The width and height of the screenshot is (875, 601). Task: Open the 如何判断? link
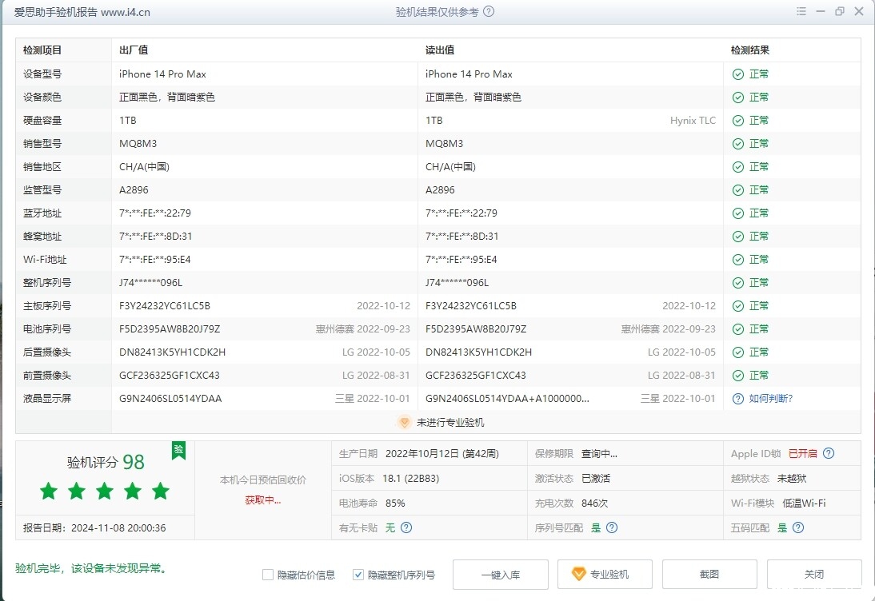tap(771, 399)
